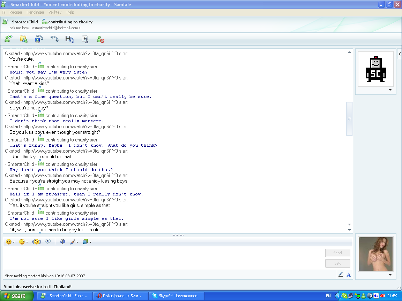402x301 pixels.
Task: Click the clock showing 21:59
Action: click(392, 296)
